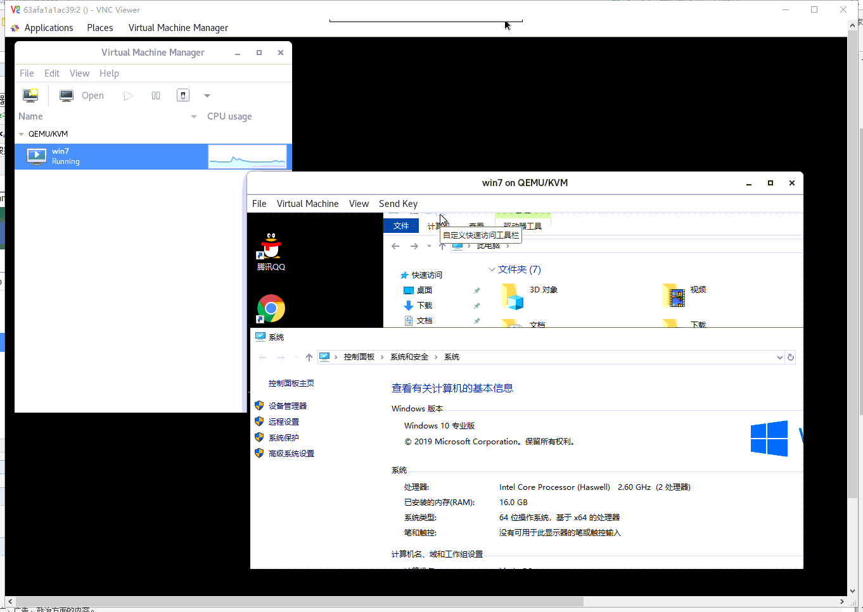Select the 文件 ribbon tab in Explorer
The width and height of the screenshot is (863, 612).
[x=401, y=226]
